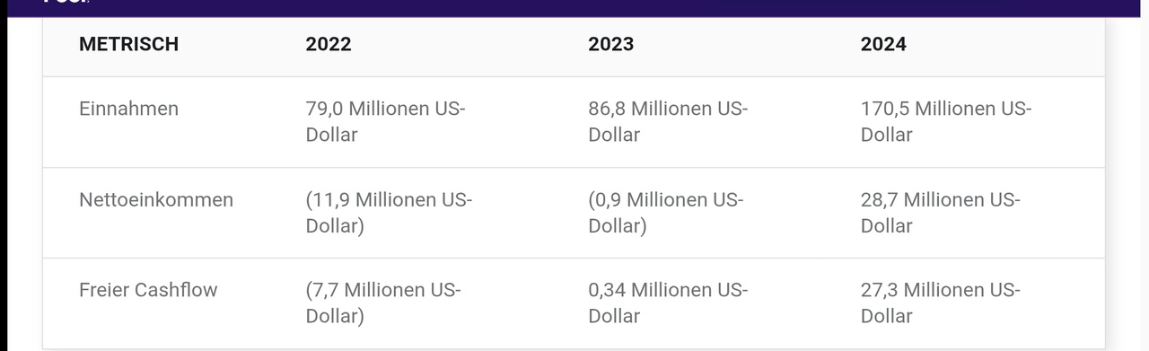The width and height of the screenshot is (1149, 351).
Task: Select the (7,7 Millionen US-Dollar) cash flow cell
Action: click(x=383, y=303)
